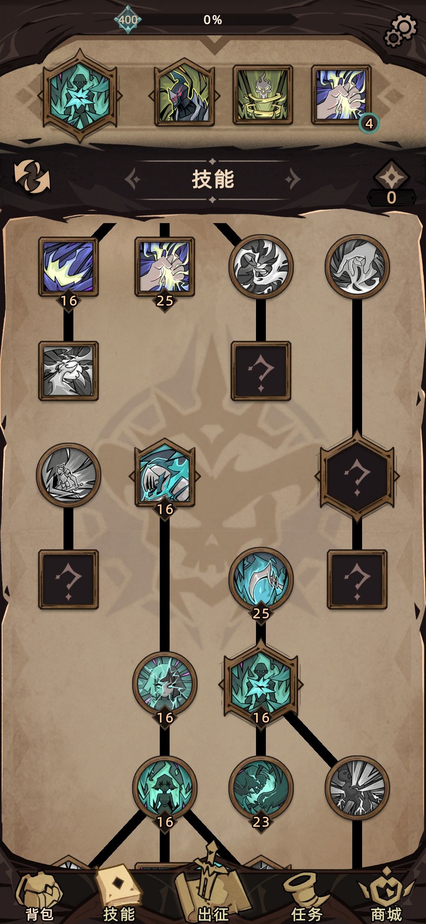Select the flaming skull equipped skill slot
This screenshot has height=924, width=426.
point(263,95)
